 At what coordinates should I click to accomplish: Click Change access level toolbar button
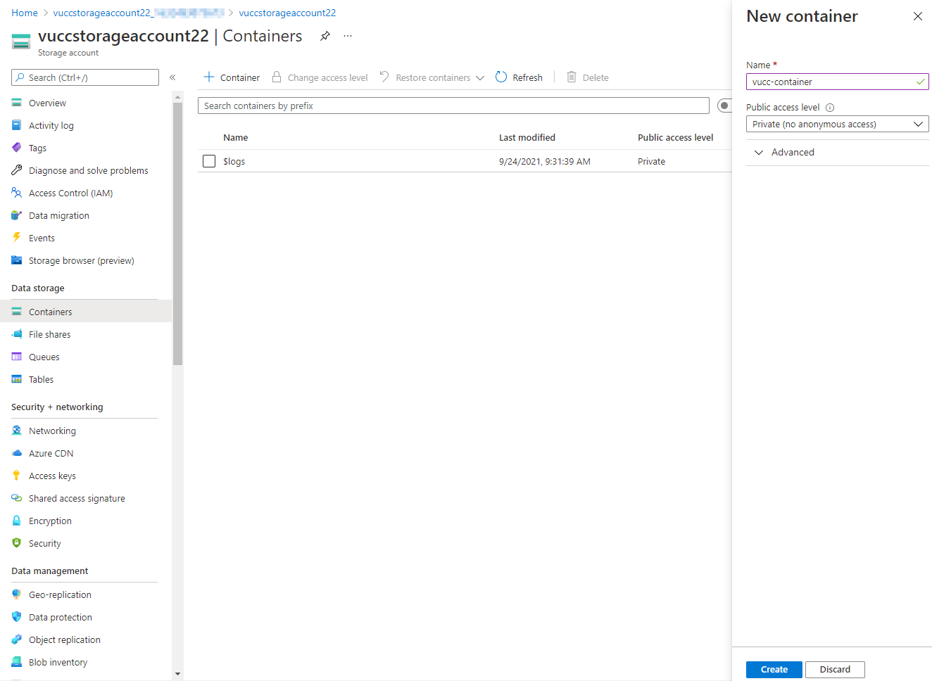pyautogui.click(x=320, y=77)
